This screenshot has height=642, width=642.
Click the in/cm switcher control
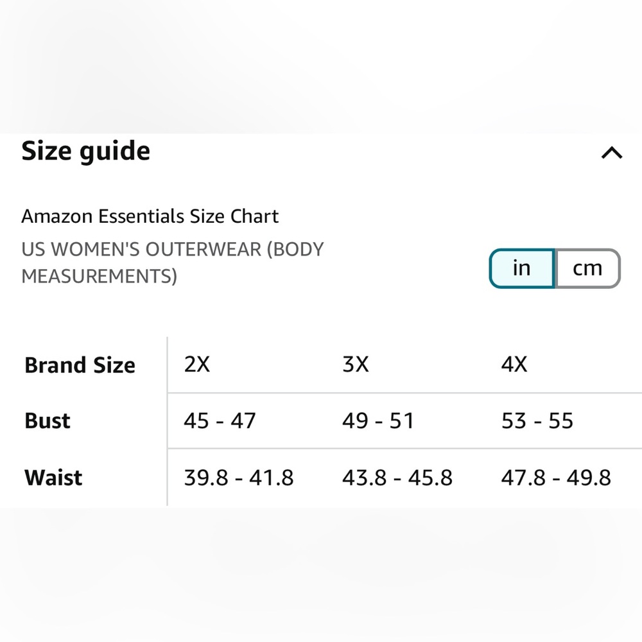tap(554, 268)
